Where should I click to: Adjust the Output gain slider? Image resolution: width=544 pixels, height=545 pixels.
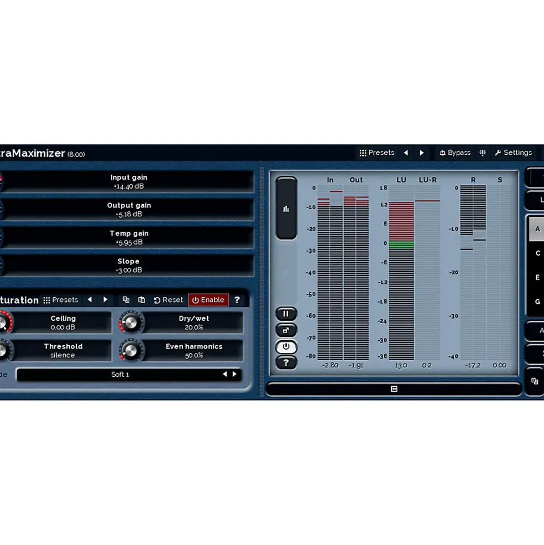(x=128, y=210)
